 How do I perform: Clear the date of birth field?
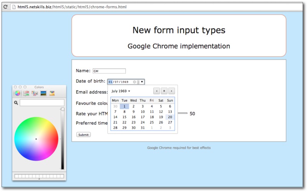[134, 82]
